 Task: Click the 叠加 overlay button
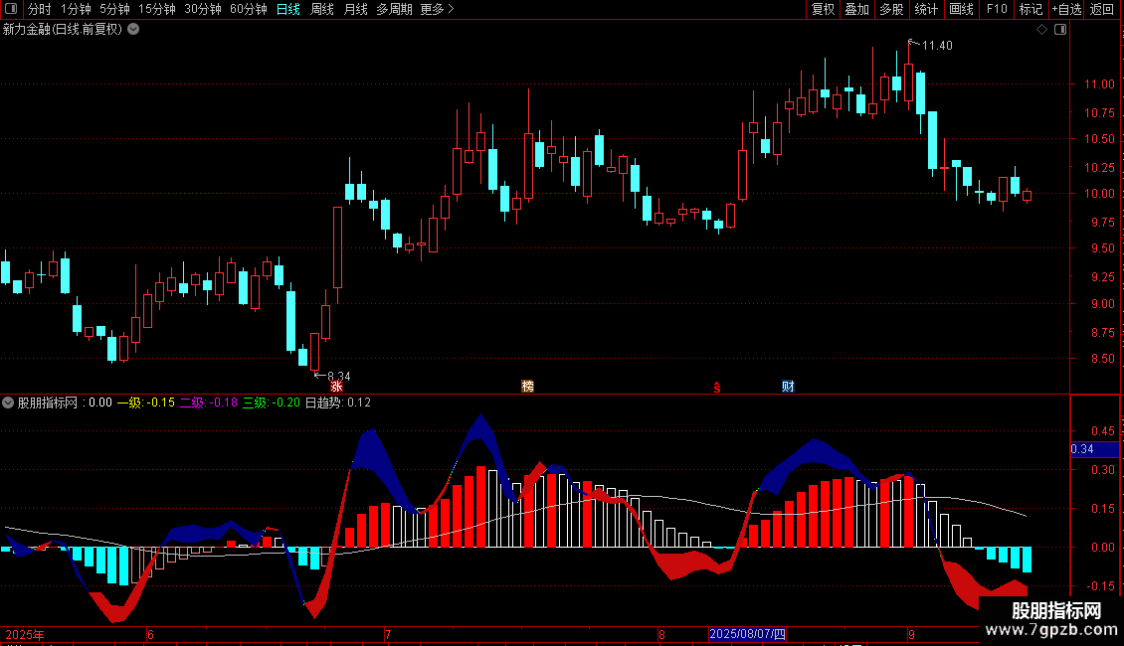click(856, 9)
